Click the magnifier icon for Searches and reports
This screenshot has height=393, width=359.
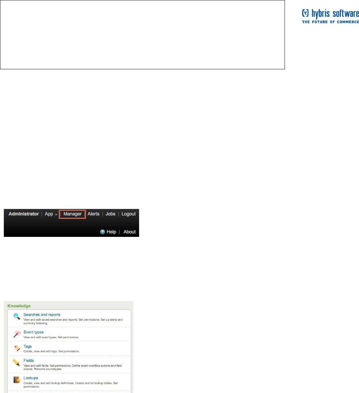(17, 317)
